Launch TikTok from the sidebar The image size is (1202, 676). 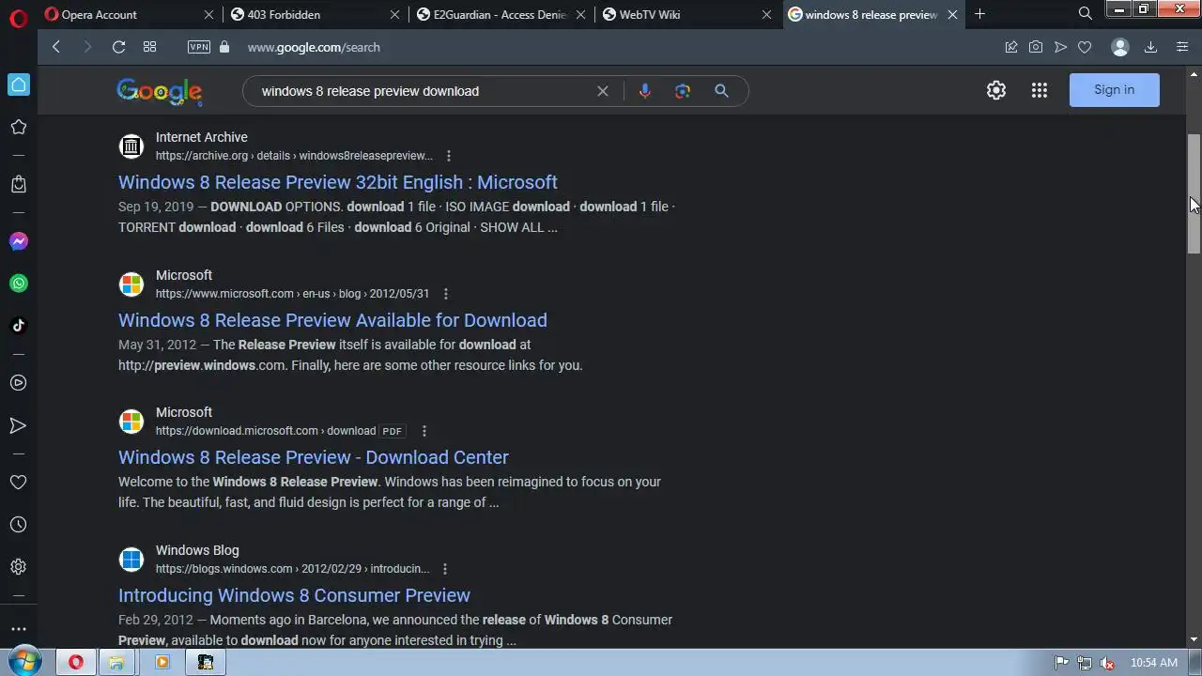(x=18, y=326)
